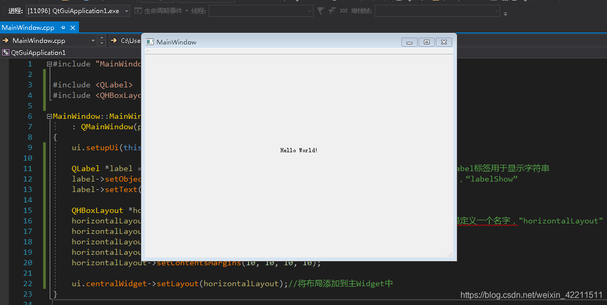
Task: Click the shuffle icon before 堆栈帧
Action: (x=343, y=11)
